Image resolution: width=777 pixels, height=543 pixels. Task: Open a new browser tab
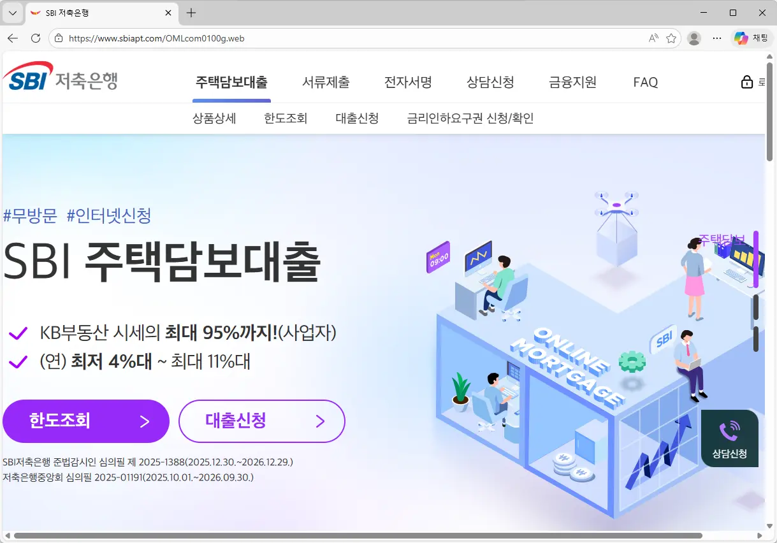191,13
